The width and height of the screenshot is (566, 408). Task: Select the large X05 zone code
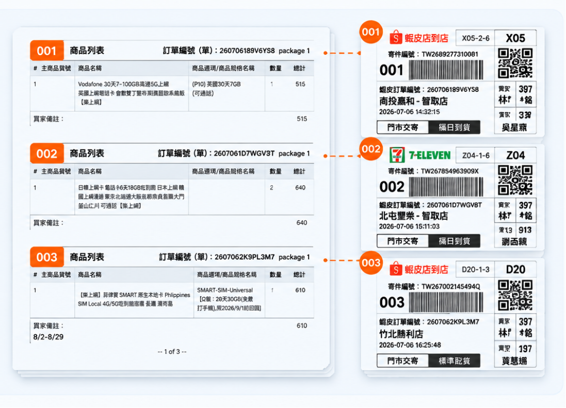515,38
